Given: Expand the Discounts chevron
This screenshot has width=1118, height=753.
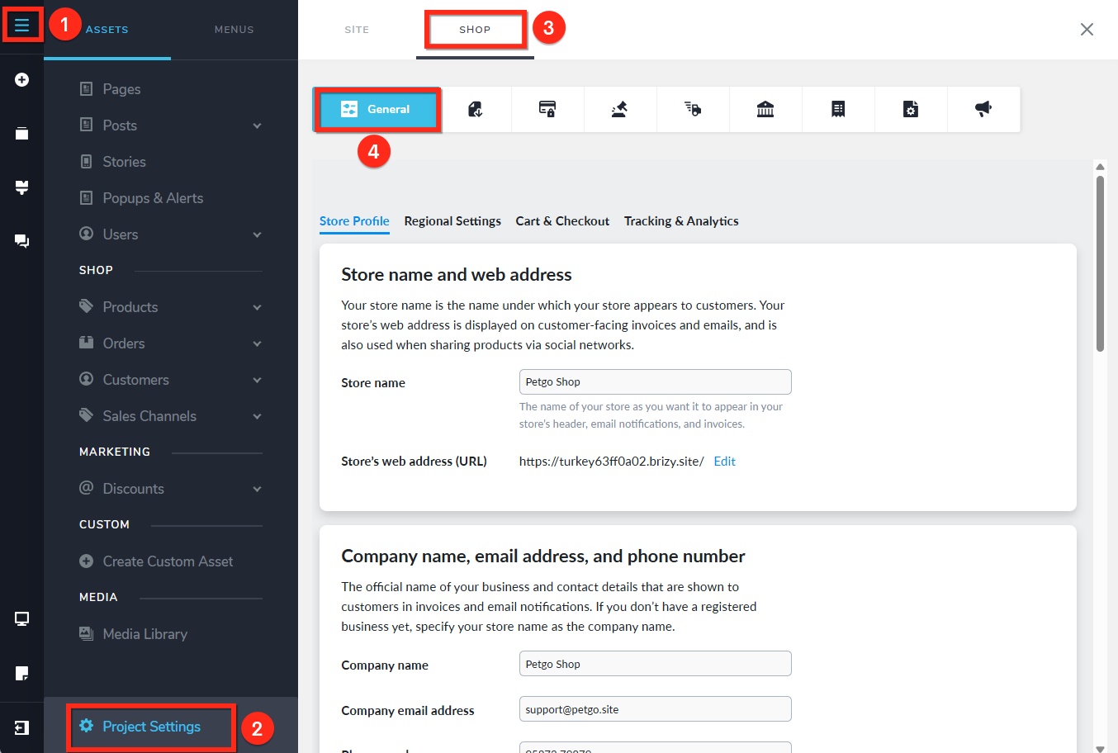Looking at the screenshot, I should [257, 489].
